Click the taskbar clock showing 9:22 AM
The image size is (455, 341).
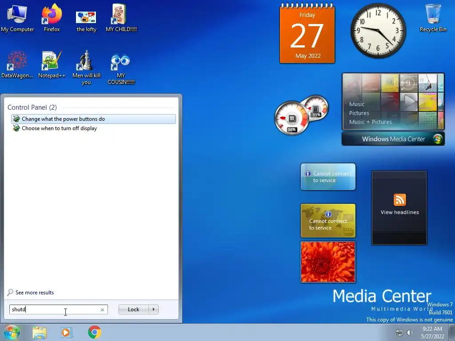coord(432,333)
